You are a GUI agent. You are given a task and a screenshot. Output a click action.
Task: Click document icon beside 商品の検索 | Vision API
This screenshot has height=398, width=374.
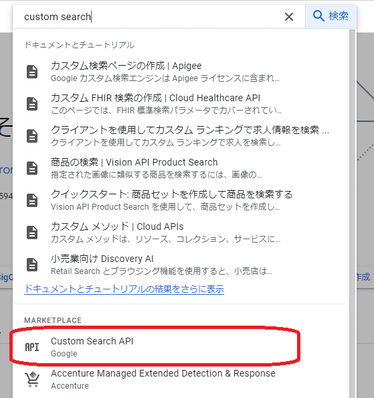coord(32,168)
